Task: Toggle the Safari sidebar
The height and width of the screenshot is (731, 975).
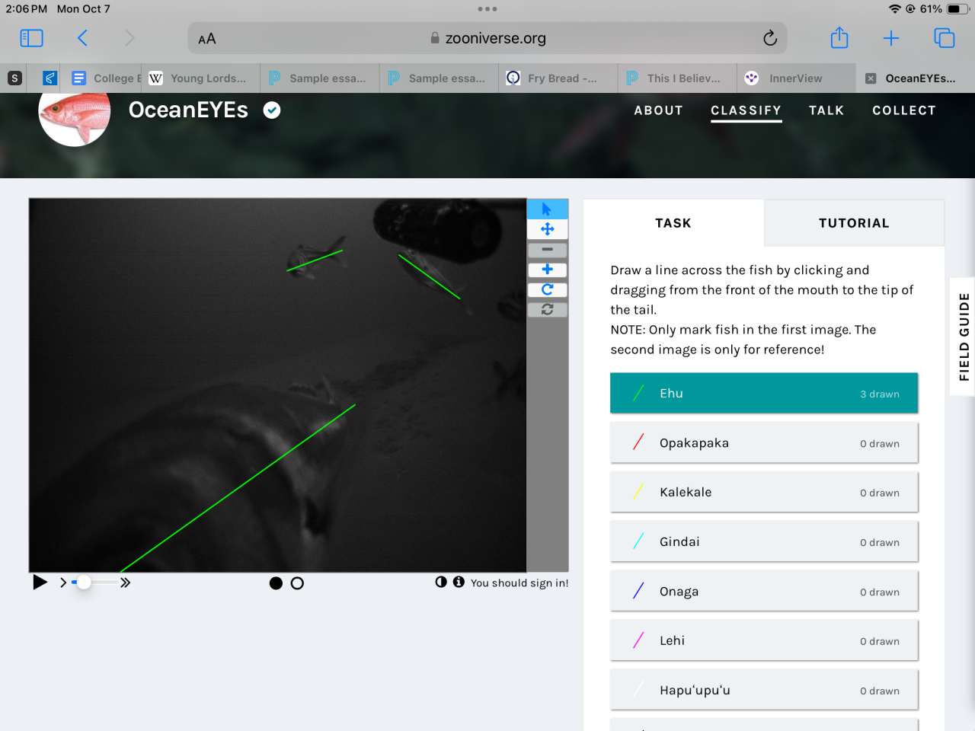Action: (31, 38)
